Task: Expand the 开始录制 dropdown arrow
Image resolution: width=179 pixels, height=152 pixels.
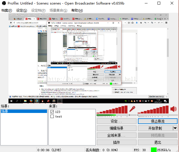Action: pos(175,128)
